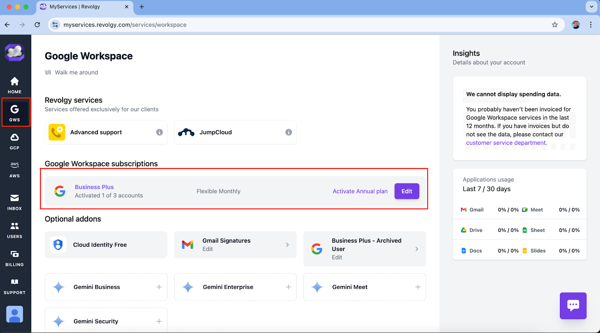Screen dimensions: 600x333
Task: Open the tab search dropdown arrow
Action: tap(591, 7)
